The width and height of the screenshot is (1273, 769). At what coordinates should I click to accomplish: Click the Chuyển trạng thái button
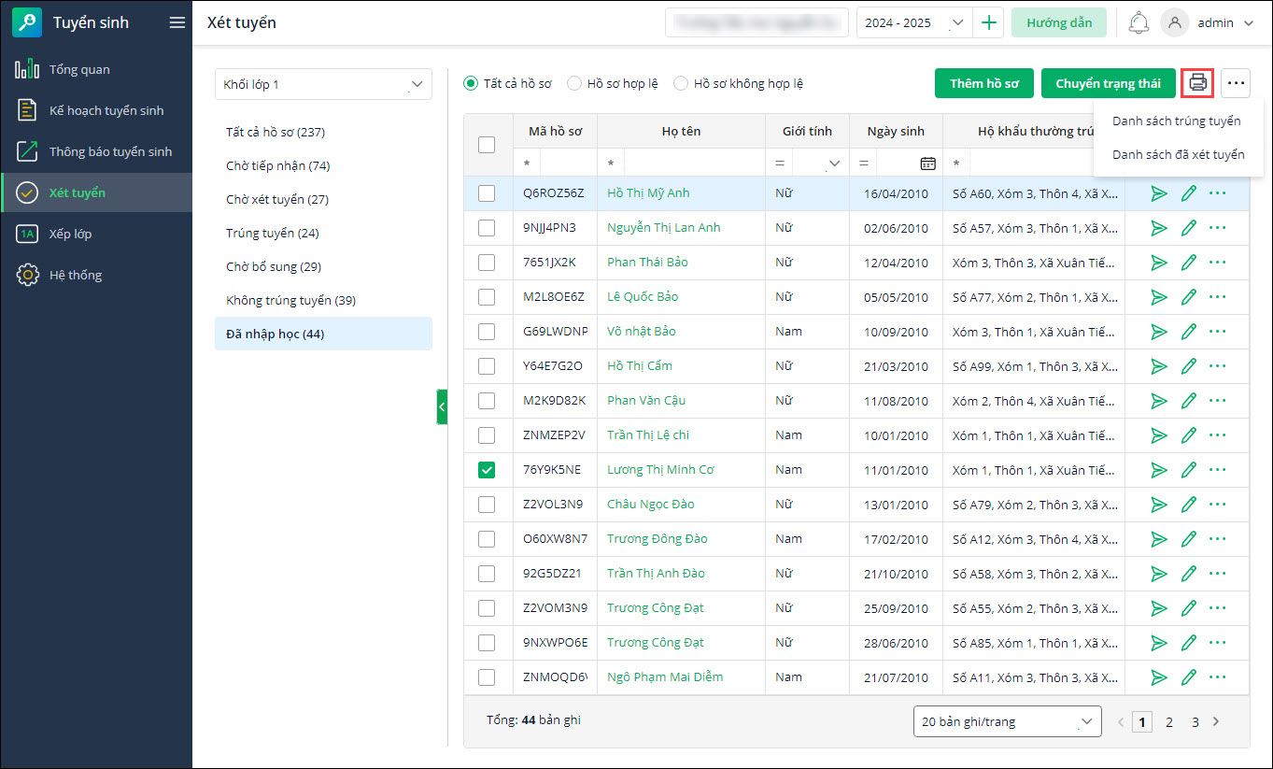point(1108,83)
